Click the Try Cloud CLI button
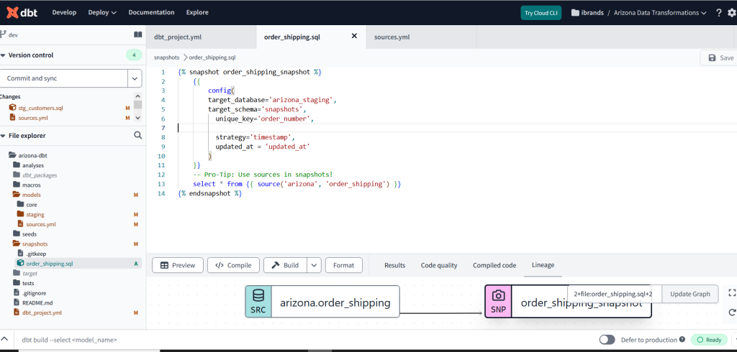The image size is (737, 352). click(x=541, y=13)
